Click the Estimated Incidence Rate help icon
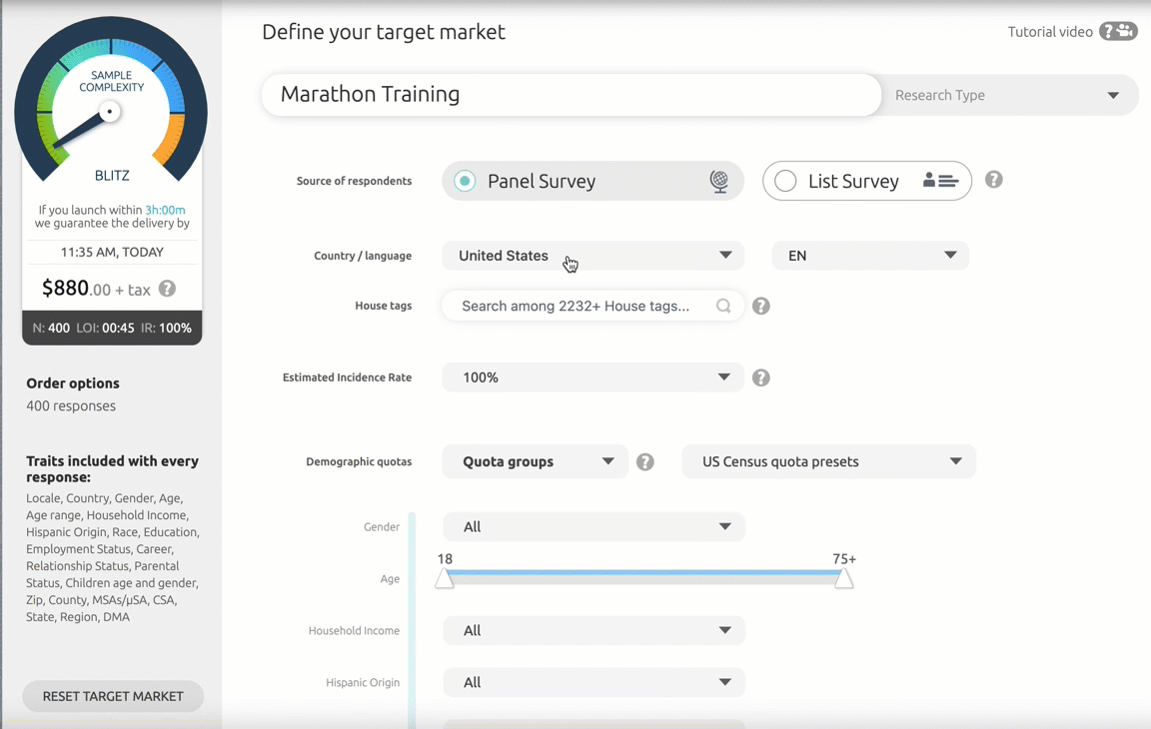 tap(761, 377)
